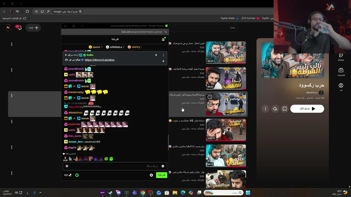Open Chrome extensions puzzle icon
The height and width of the screenshot is (197, 351).
coord(27,11)
